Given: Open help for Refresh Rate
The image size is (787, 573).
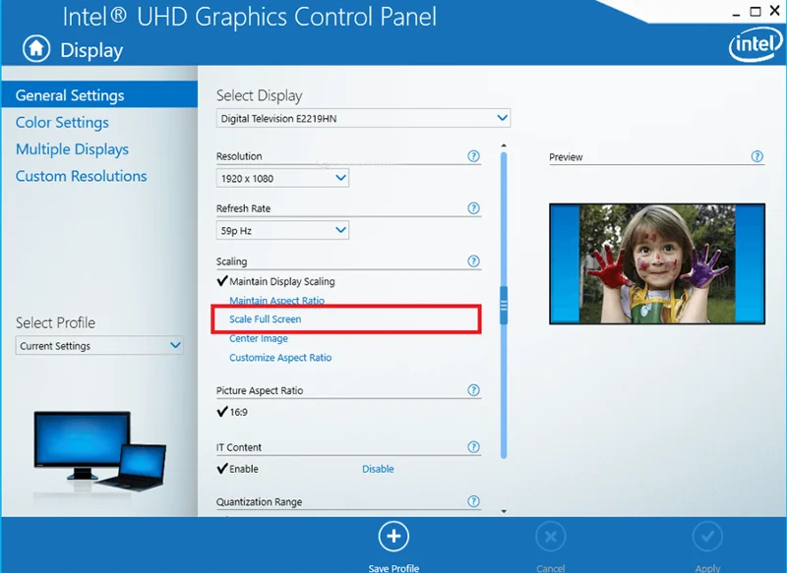Looking at the screenshot, I should click(473, 208).
